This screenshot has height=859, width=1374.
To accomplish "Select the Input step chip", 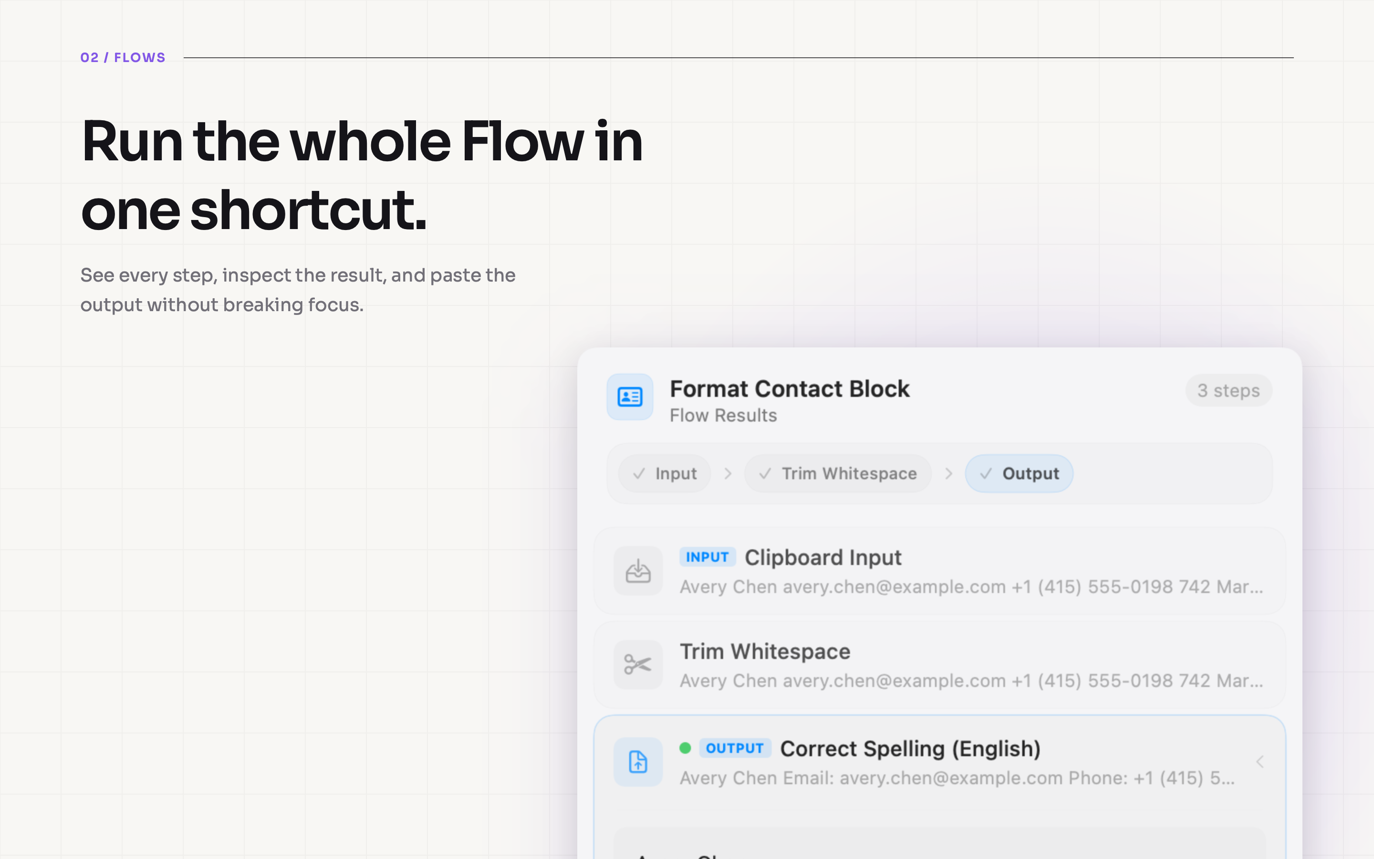I will click(664, 473).
